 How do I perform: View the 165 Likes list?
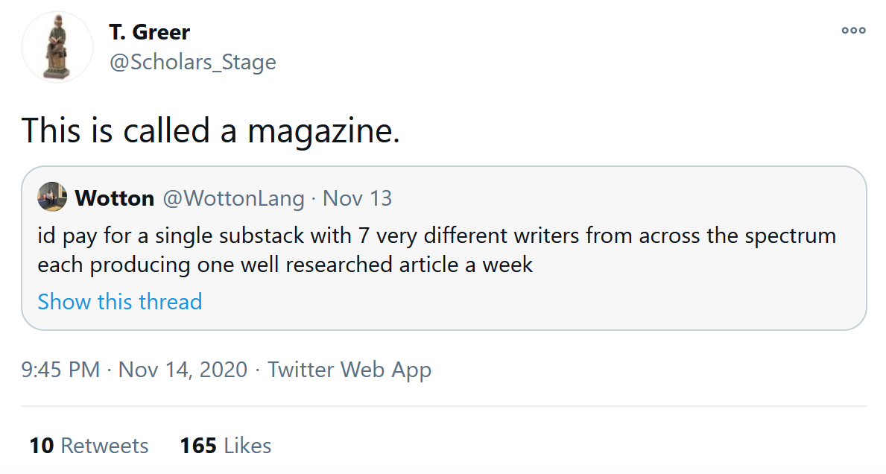click(225, 446)
